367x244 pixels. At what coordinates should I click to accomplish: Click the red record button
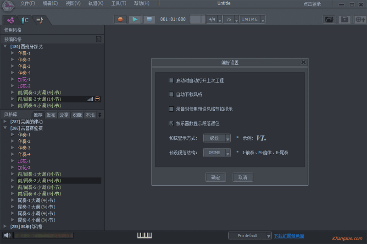121,19
